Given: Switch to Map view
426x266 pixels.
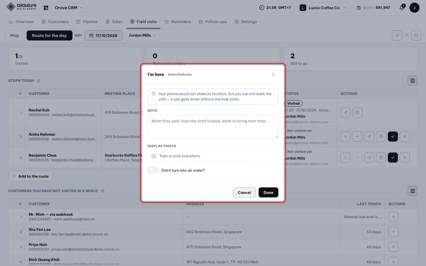Looking at the screenshot, I should coord(15,35).
